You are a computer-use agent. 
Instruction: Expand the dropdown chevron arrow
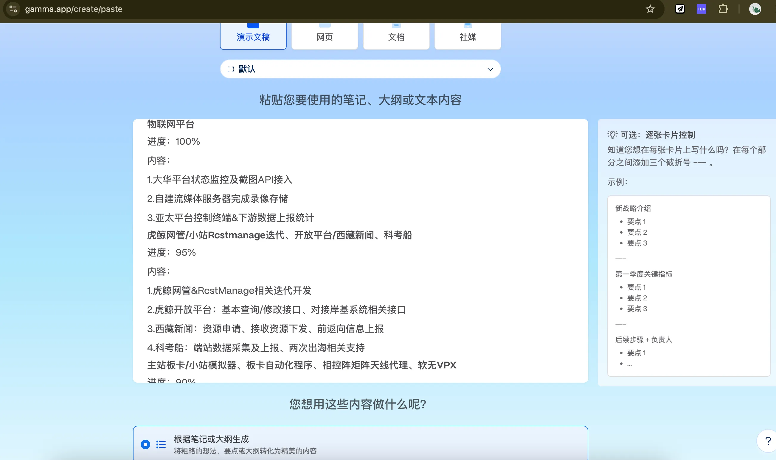point(490,70)
